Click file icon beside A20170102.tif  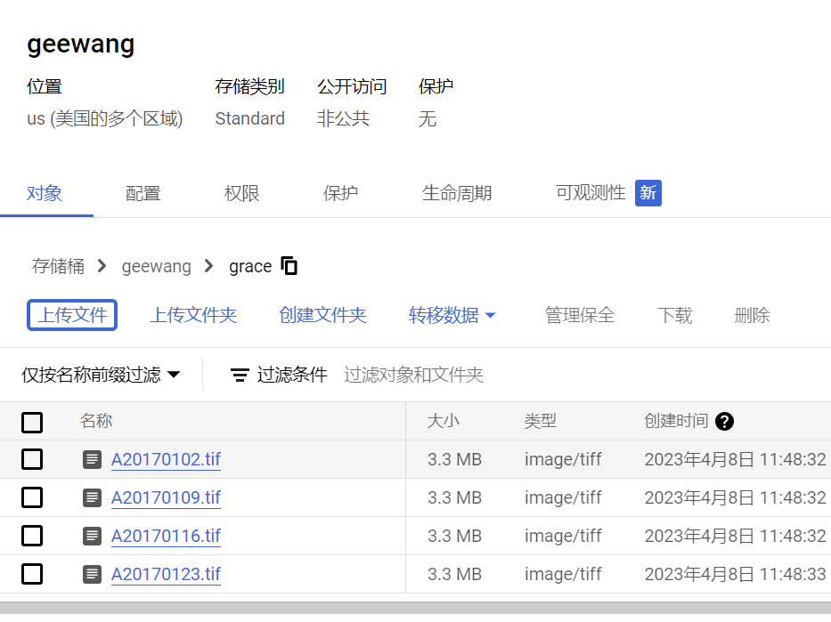(x=93, y=459)
